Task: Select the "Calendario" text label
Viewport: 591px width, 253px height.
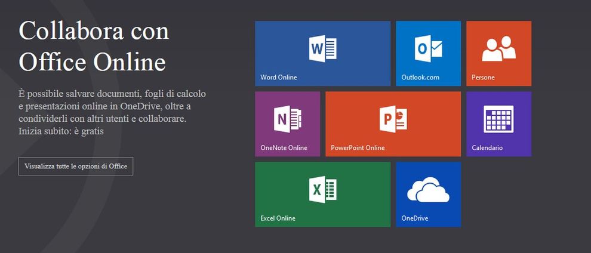Action: click(487, 148)
